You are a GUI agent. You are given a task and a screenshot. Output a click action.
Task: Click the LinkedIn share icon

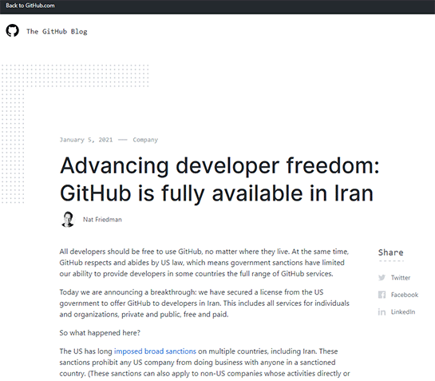click(382, 312)
